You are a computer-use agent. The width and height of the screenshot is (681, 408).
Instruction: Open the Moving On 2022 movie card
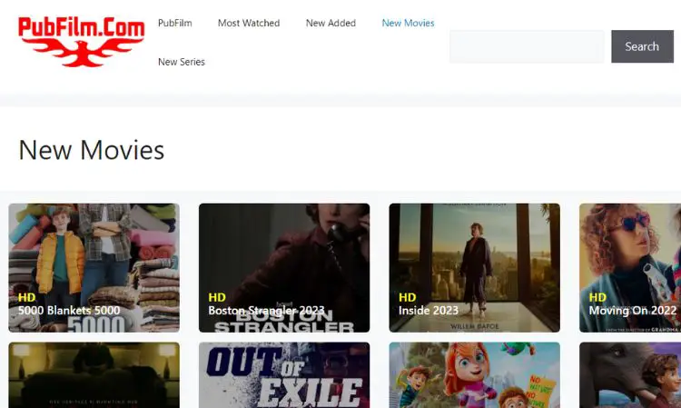(x=630, y=268)
